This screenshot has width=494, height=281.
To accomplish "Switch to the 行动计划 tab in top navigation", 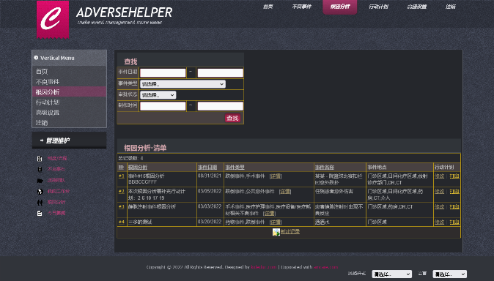I will coord(378,7).
